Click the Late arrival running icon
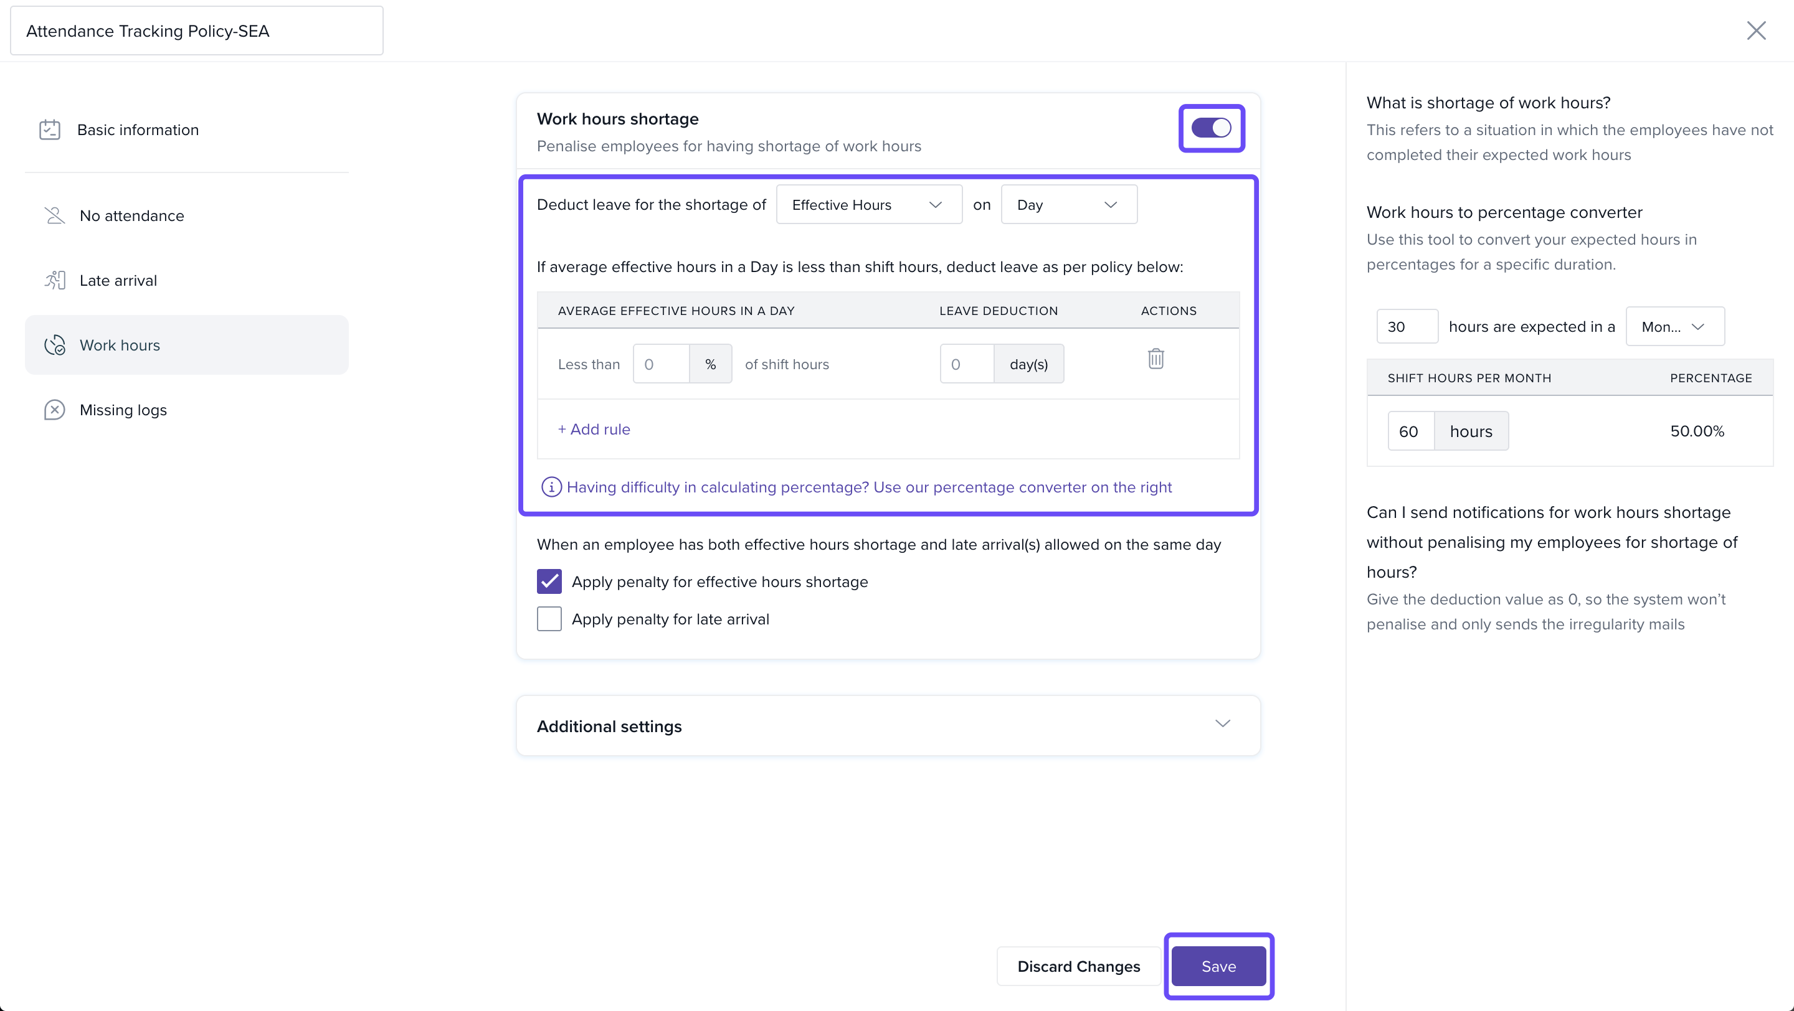This screenshot has width=1794, height=1011. [x=54, y=280]
